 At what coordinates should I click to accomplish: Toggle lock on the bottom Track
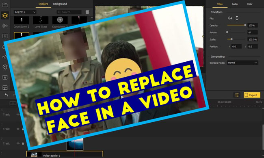pos(23,143)
